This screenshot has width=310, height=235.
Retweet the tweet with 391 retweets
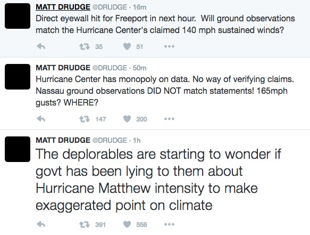click(85, 225)
